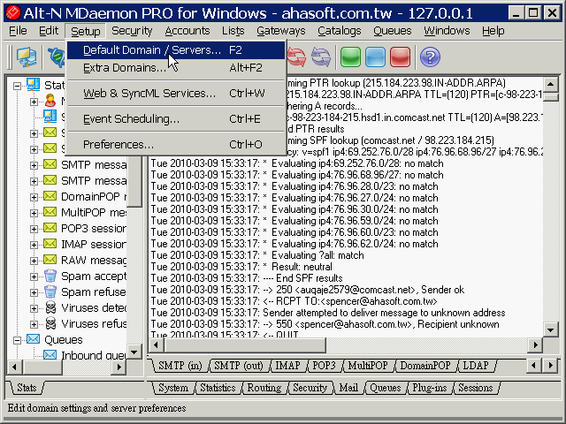
Task: Switch to the LDAP log tab
Action: click(476, 366)
